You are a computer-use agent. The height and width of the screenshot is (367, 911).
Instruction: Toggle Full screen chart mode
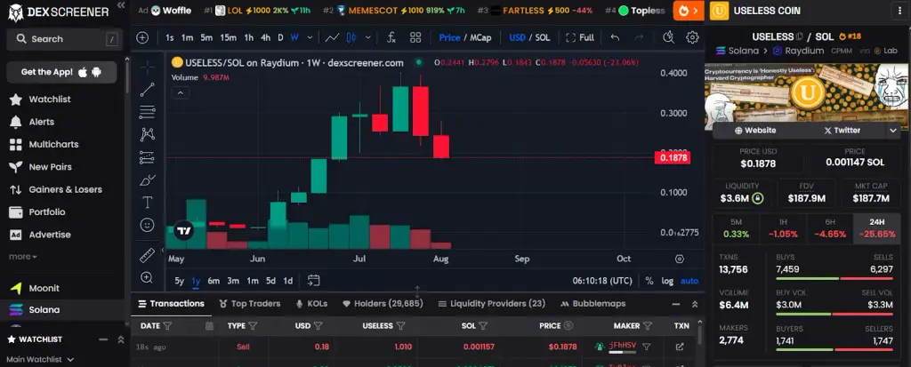click(x=580, y=37)
